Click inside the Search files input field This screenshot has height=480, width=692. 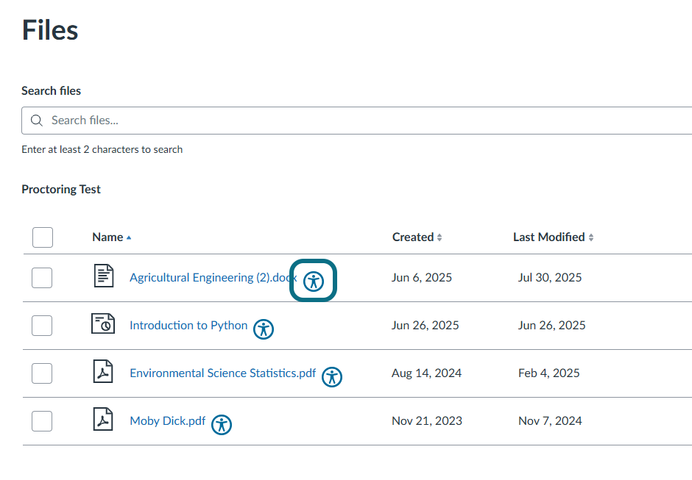tap(221, 120)
